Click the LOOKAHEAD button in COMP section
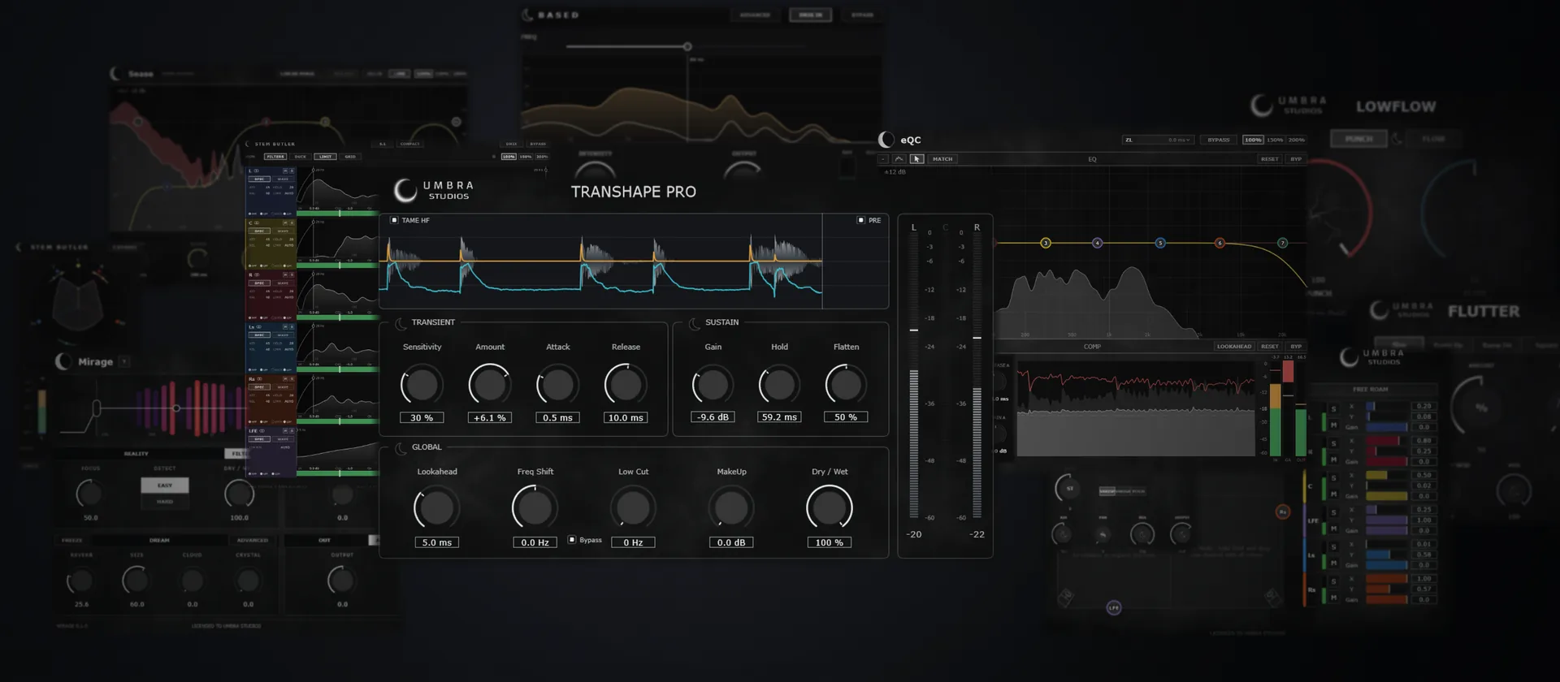The width and height of the screenshot is (1560, 682). 1233,346
